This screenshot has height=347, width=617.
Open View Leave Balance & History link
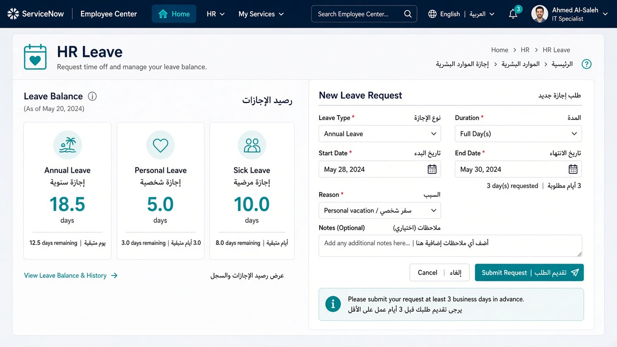[71, 276]
